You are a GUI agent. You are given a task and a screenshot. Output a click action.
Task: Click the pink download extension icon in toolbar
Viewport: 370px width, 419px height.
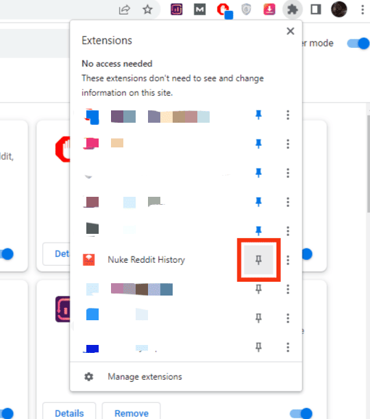pos(269,10)
